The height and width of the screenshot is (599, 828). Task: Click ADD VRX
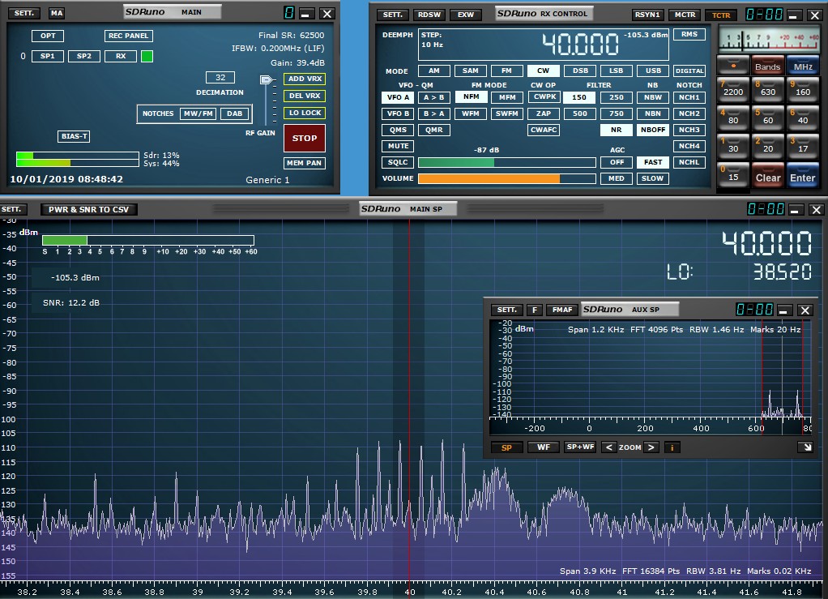pos(305,79)
